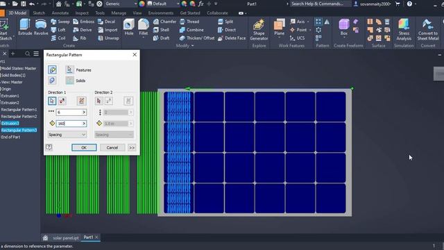Click the Unwrap command
The height and width of the screenshot is (250, 444).
pos(108,38)
